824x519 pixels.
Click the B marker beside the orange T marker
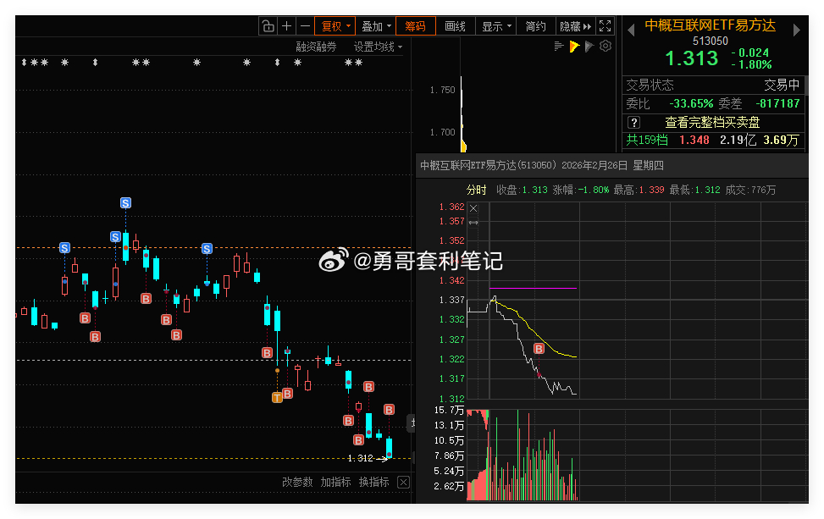coord(287,393)
